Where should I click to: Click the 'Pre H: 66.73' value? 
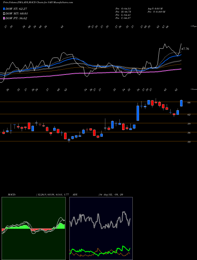point(123,12)
